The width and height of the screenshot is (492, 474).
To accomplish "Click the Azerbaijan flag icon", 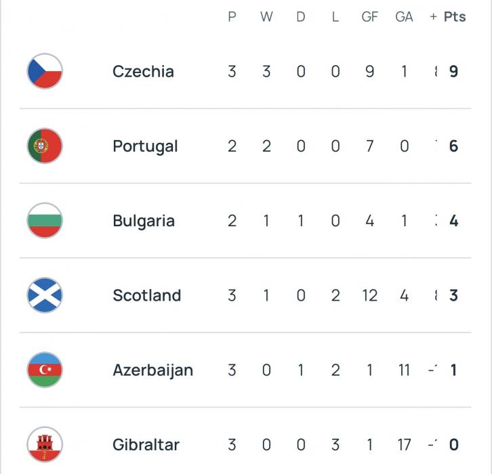I will tap(45, 370).
